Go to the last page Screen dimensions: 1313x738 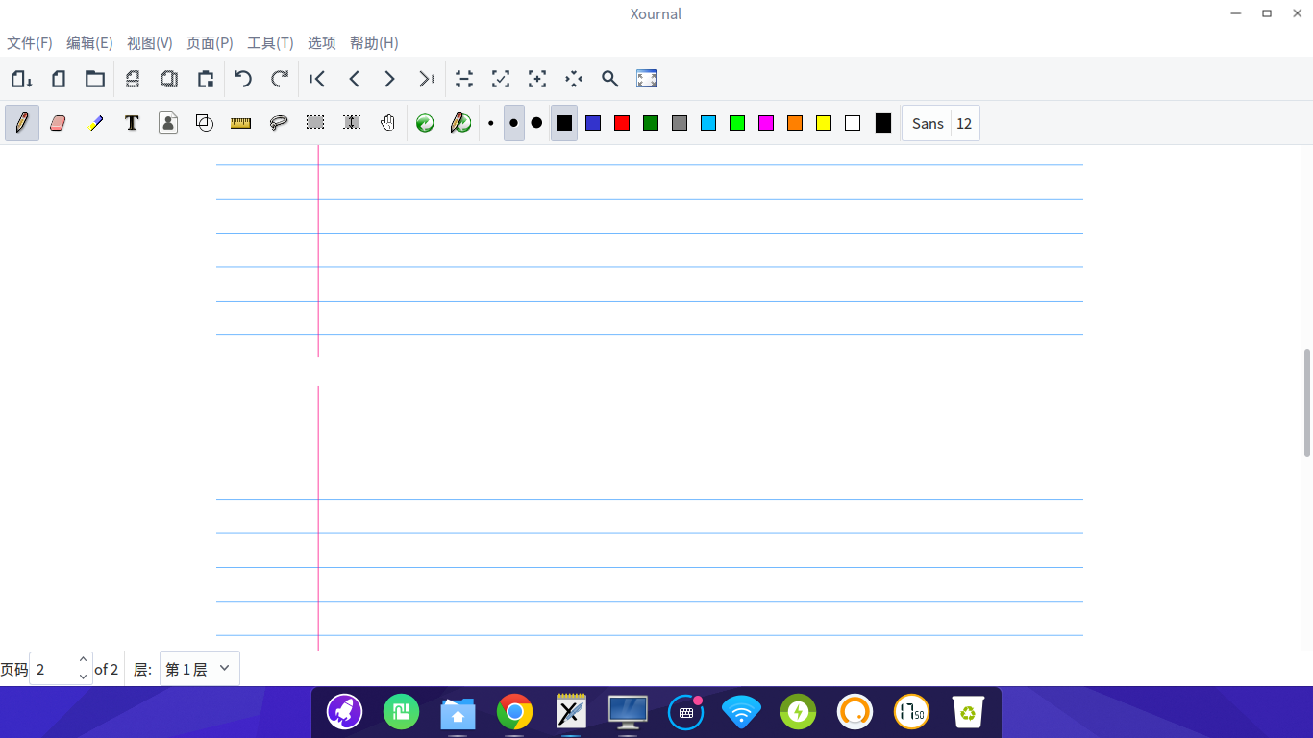click(x=426, y=79)
